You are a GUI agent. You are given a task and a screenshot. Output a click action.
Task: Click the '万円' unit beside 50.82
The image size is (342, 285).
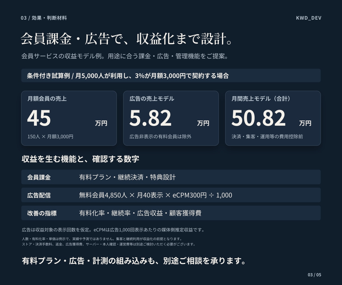305,123
